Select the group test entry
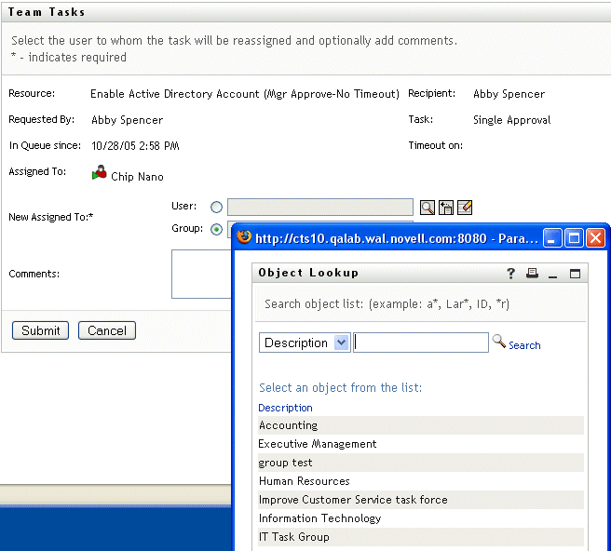The height and width of the screenshot is (551, 611). (x=421, y=463)
